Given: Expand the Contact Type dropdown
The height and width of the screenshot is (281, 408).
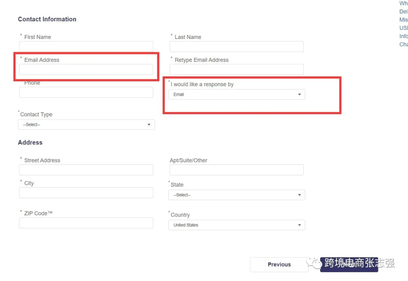Looking at the screenshot, I should (86, 125).
